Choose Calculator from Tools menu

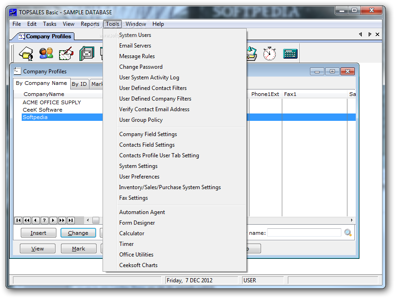[175, 233]
